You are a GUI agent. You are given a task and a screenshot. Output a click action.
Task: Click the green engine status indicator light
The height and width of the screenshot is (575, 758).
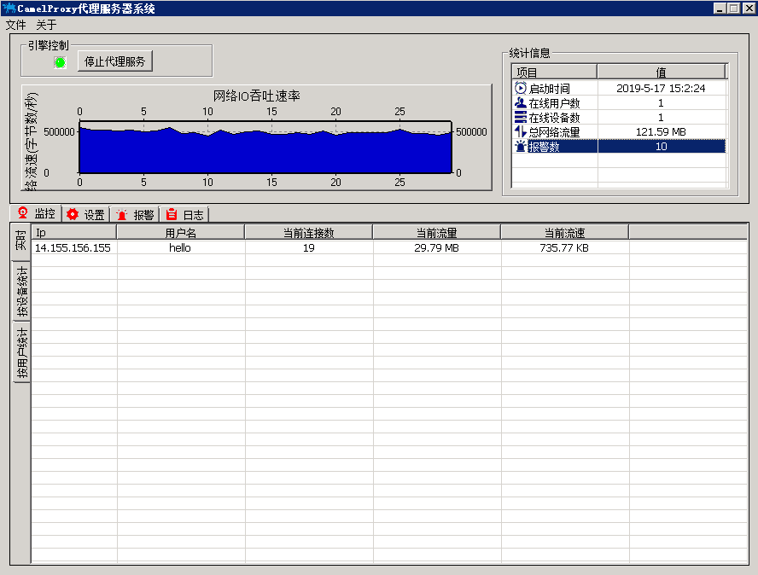point(60,62)
